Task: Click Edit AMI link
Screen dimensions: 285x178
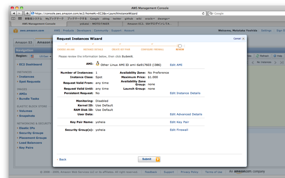Action: point(176,65)
